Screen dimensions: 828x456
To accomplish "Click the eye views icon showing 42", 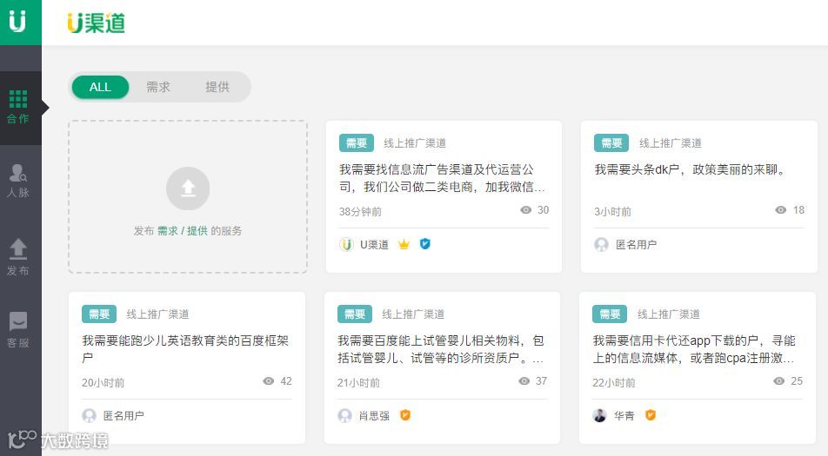I will (x=268, y=380).
